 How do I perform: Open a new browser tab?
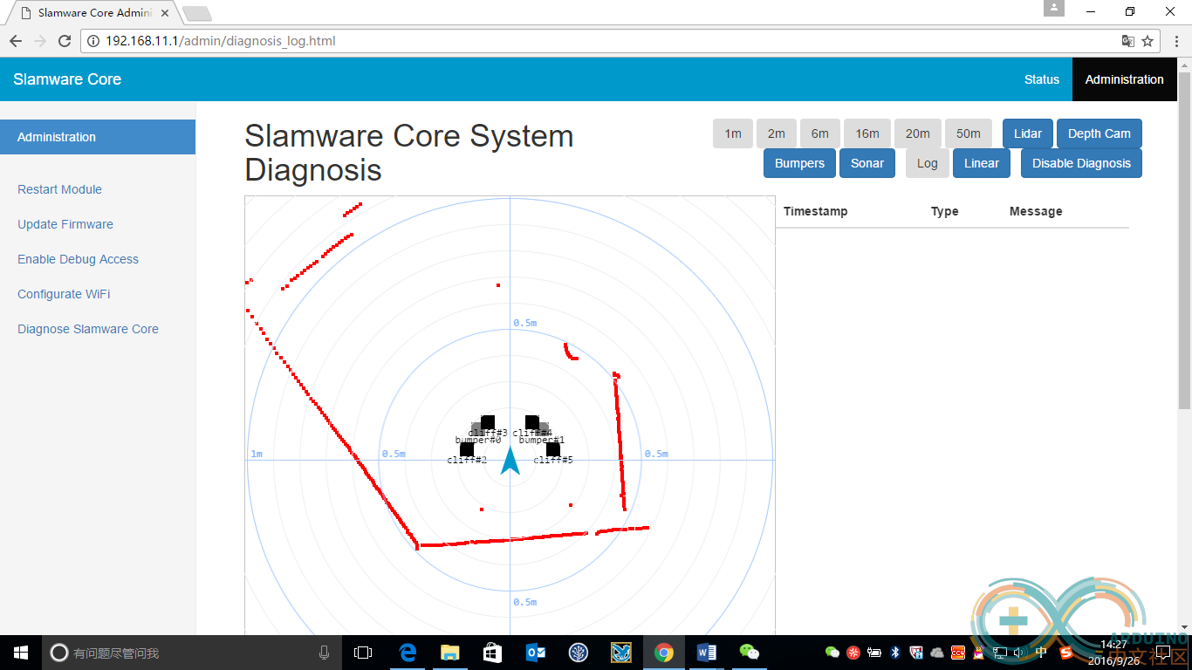tap(197, 13)
